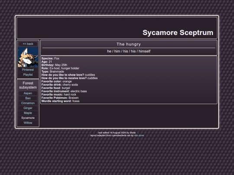
Task: Click the pronouns line he / him / his
Action: pyautogui.click(x=129, y=51)
